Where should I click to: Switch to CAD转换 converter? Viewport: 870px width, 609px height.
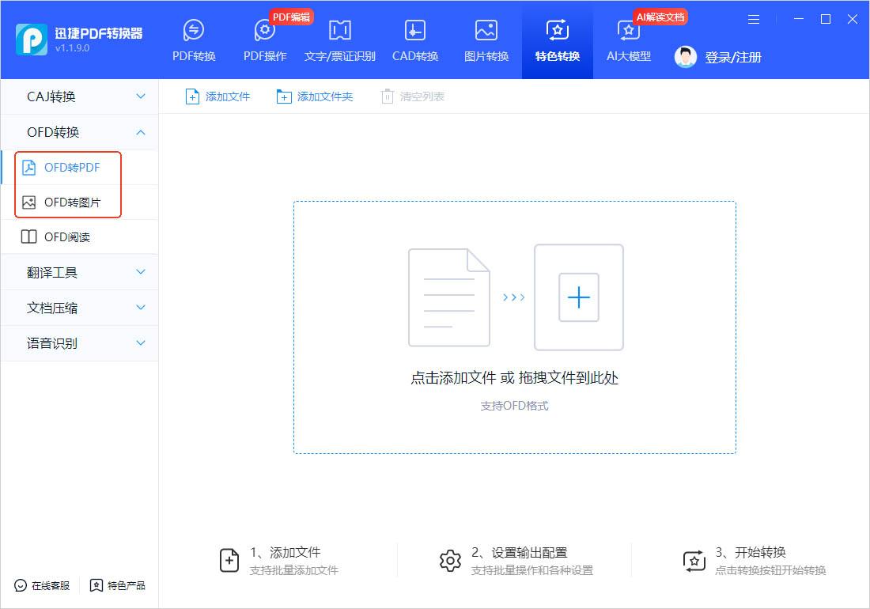[x=414, y=40]
